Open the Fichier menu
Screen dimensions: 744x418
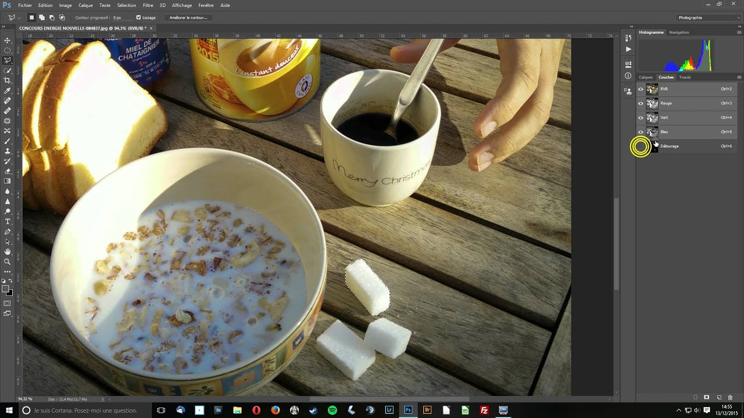coord(25,5)
